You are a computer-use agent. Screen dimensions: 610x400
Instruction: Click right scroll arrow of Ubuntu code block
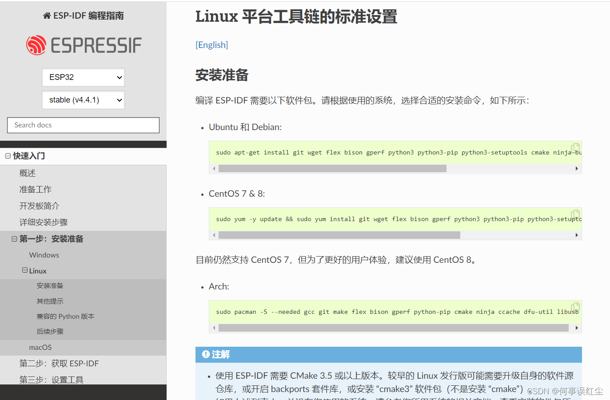click(x=577, y=169)
